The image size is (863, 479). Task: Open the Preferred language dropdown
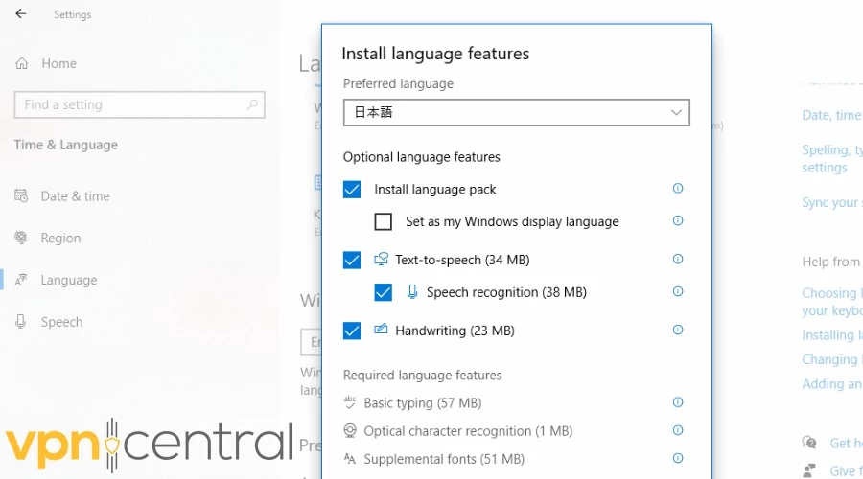pos(516,113)
